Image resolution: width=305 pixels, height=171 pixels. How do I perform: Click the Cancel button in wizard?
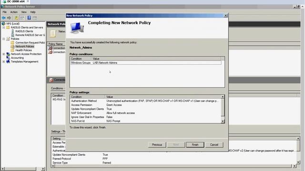[x=214, y=145]
